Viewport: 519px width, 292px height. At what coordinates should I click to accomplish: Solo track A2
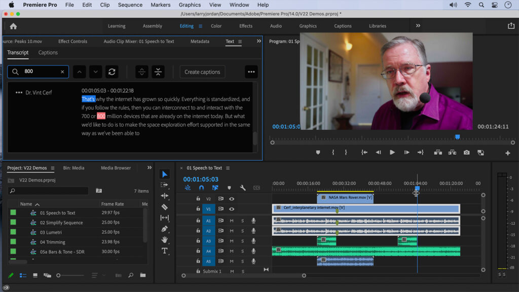[243, 231]
